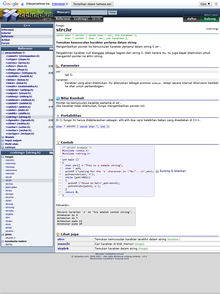Image resolution: width=220 pixels, height=294 pixels.
Task: Open the Indonesia language dropdown
Action: [x=60, y=4]
